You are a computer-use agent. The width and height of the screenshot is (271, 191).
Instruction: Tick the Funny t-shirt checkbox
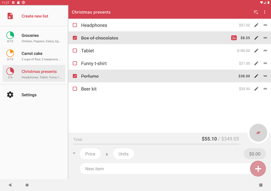click(x=75, y=63)
